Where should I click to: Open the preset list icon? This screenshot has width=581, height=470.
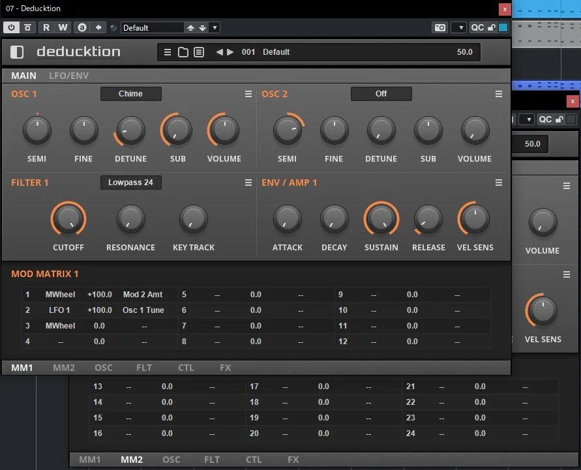click(x=199, y=52)
